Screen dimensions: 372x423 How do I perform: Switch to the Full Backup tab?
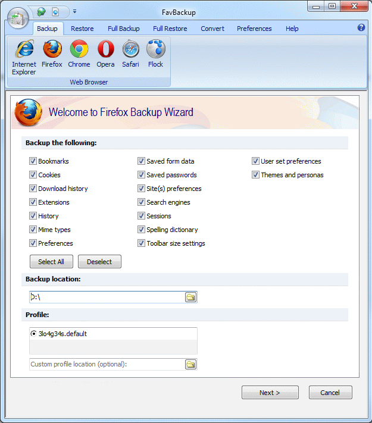click(124, 29)
